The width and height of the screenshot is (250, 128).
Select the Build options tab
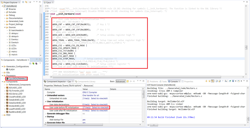click(x=75, y=85)
